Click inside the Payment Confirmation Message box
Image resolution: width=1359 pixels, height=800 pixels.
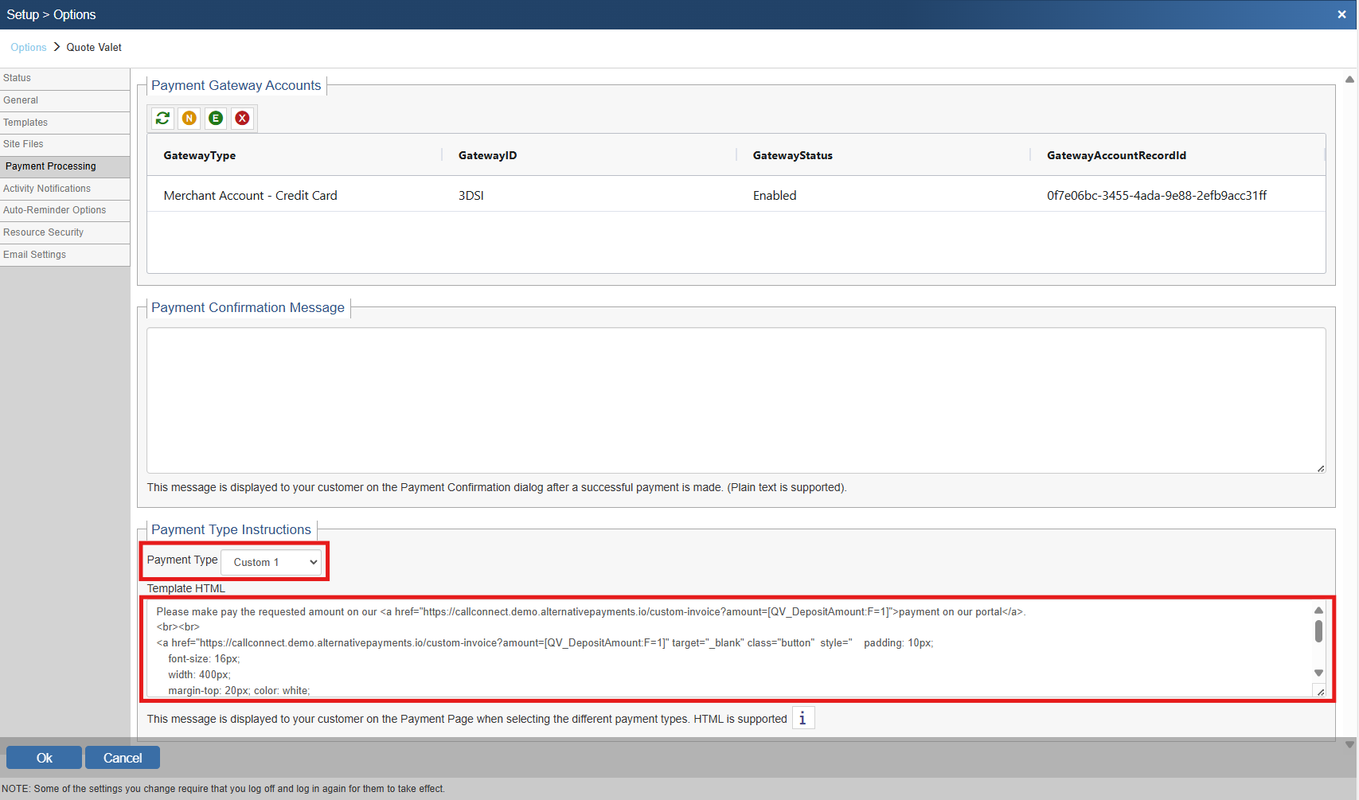tap(736, 400)
